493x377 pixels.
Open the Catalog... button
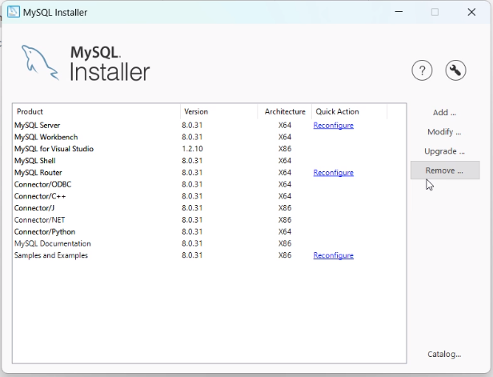[x=445, y=355]
